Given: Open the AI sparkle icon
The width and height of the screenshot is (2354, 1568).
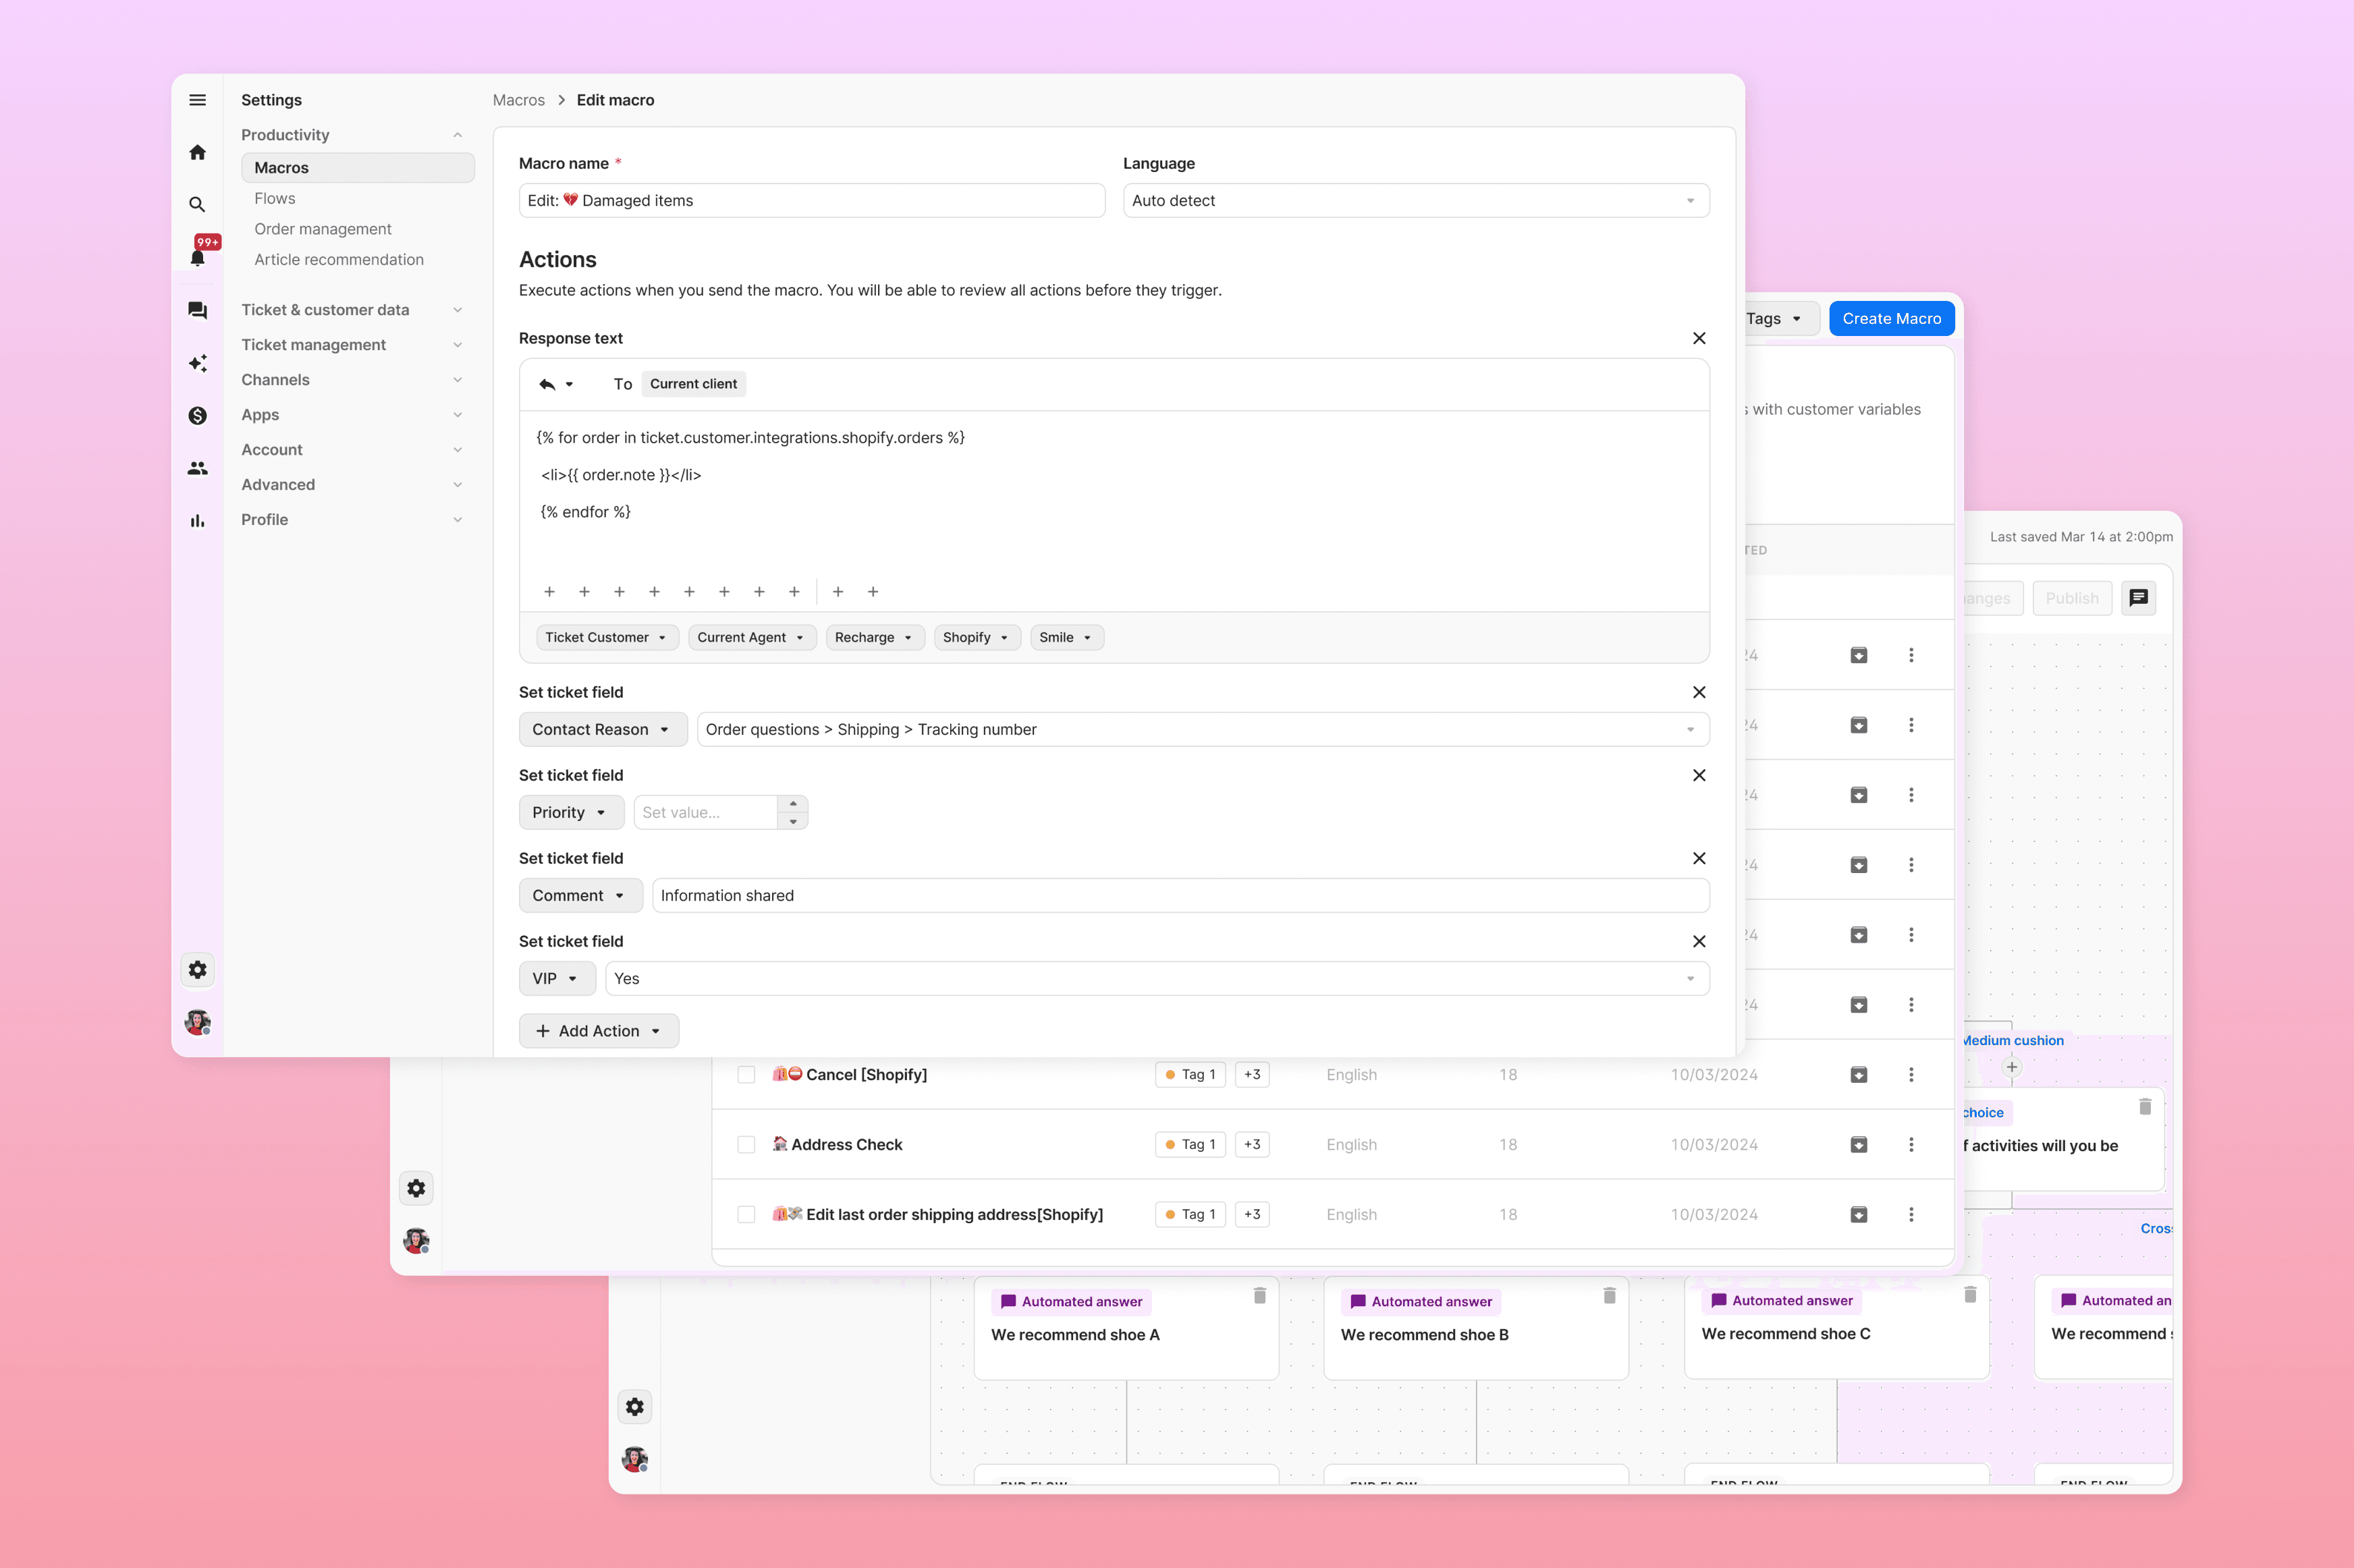Looking at the screenshot, I should point(198,363).
